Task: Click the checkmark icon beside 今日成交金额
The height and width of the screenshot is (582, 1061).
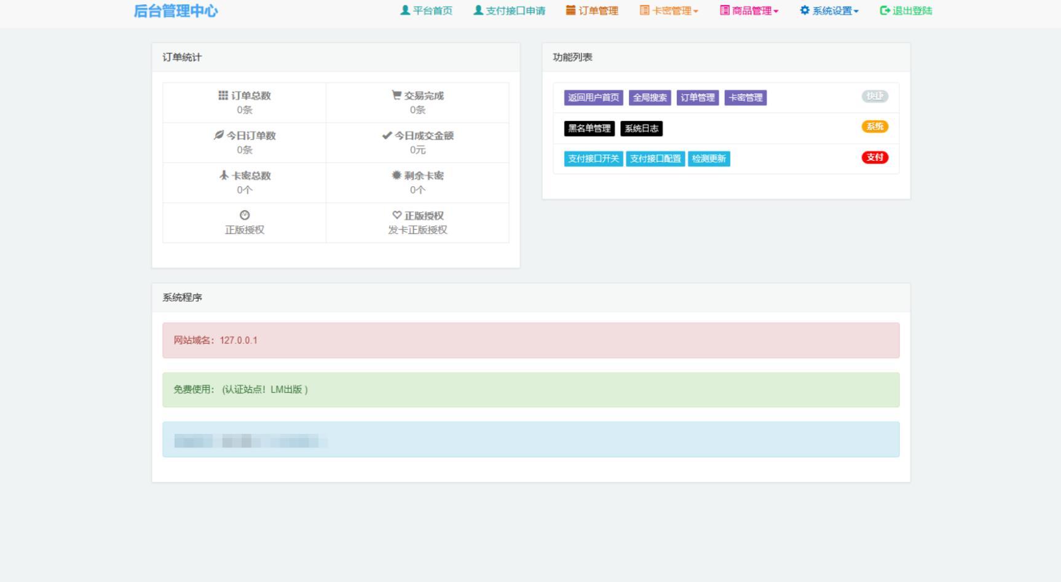Action: click(387, 135)
